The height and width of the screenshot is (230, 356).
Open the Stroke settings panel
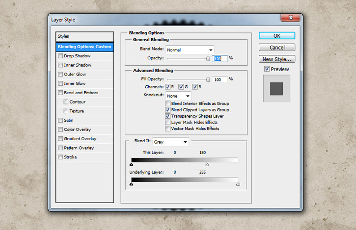point(70,157)
